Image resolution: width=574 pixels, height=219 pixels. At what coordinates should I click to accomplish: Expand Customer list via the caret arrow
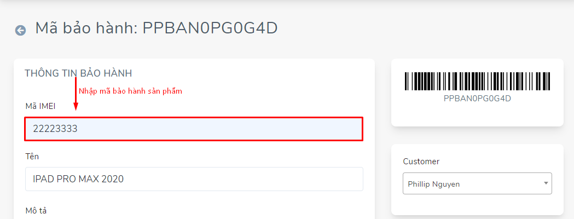(546, 183)
